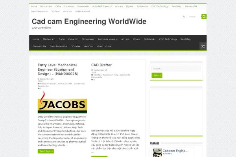Click the Cad/cam Engine fanpage name link
Viewport: 236px width, 157px height.
pyautogui.click(x=175, y=151)
